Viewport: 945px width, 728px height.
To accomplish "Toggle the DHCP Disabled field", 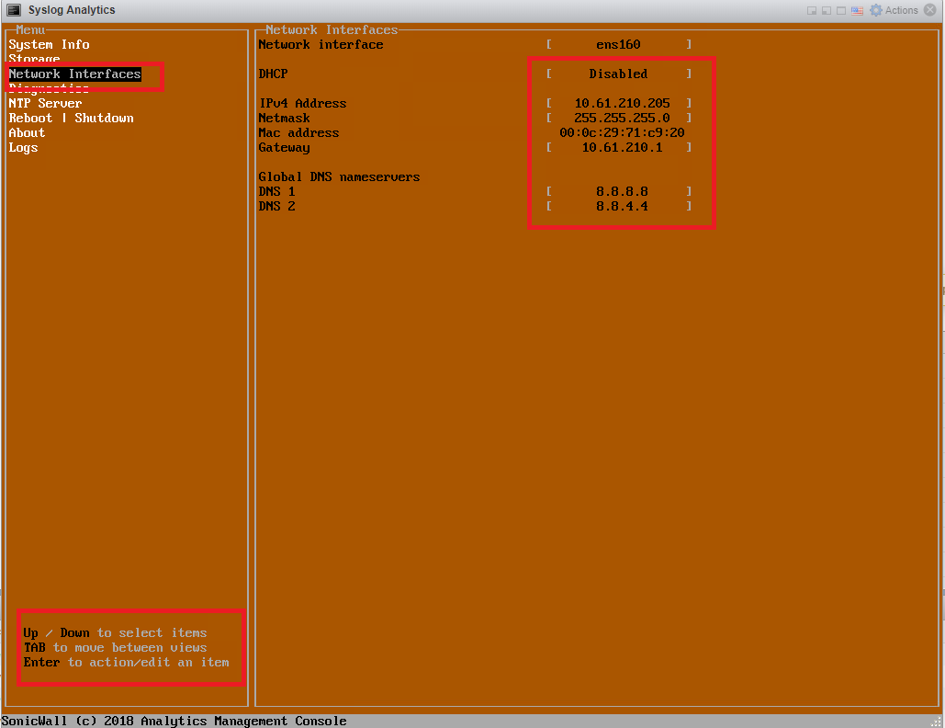I will (x=618, y=74).
